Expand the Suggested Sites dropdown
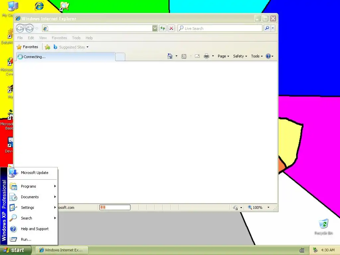 pos(87,47)
